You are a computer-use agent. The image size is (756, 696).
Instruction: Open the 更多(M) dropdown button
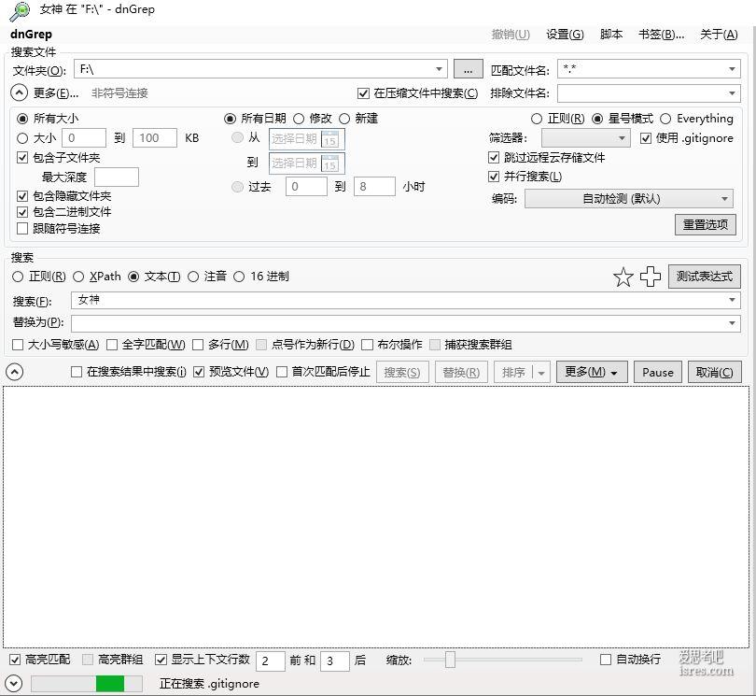point(592,372)
